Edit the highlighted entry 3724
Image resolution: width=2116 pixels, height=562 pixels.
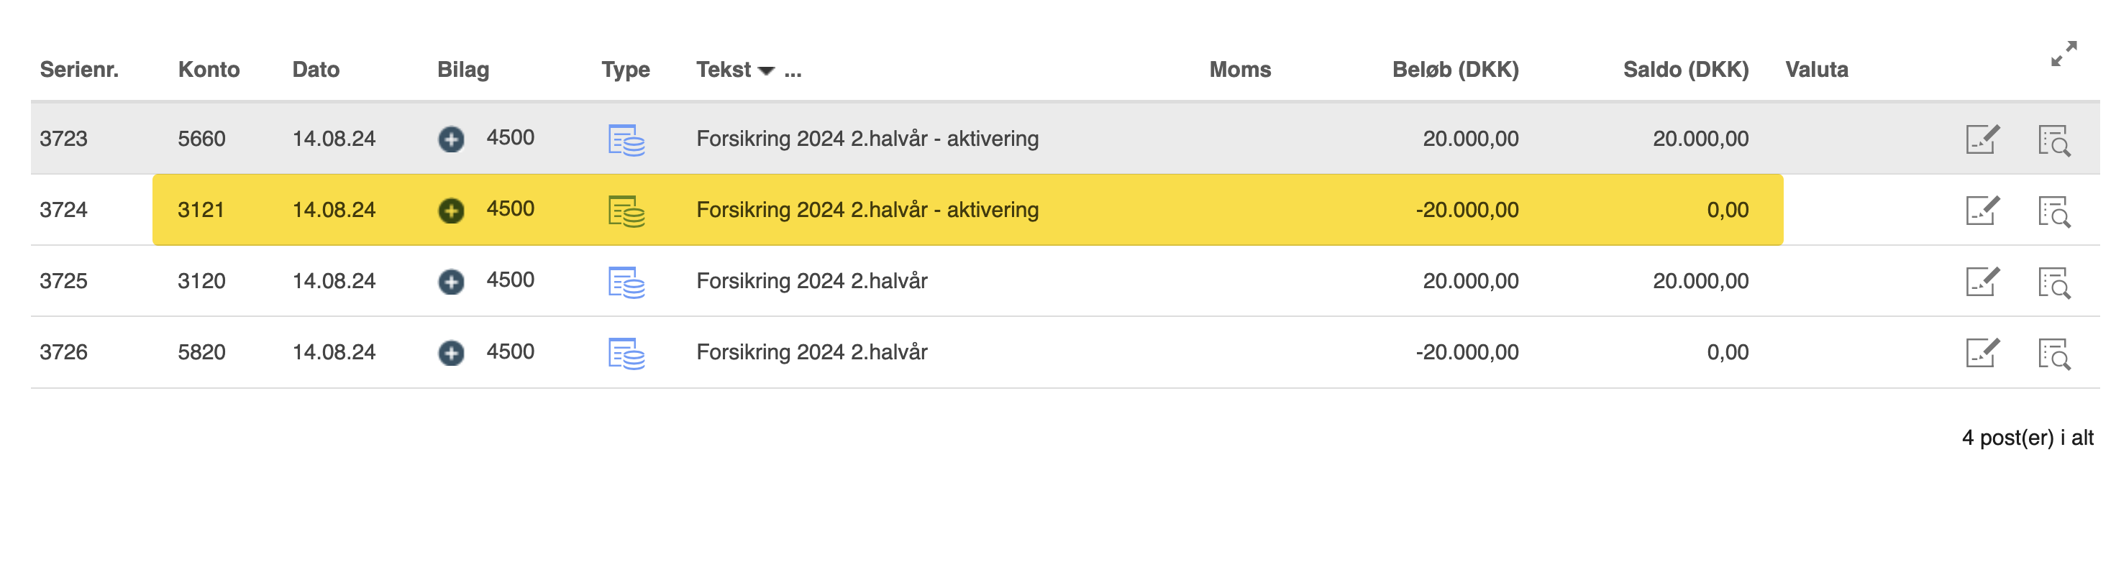pos(1982,211)
